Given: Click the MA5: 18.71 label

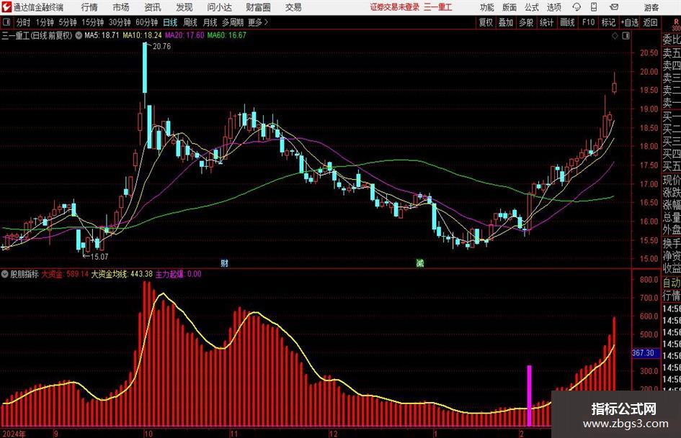Looking at the screenshot, I should coord(102,35).
